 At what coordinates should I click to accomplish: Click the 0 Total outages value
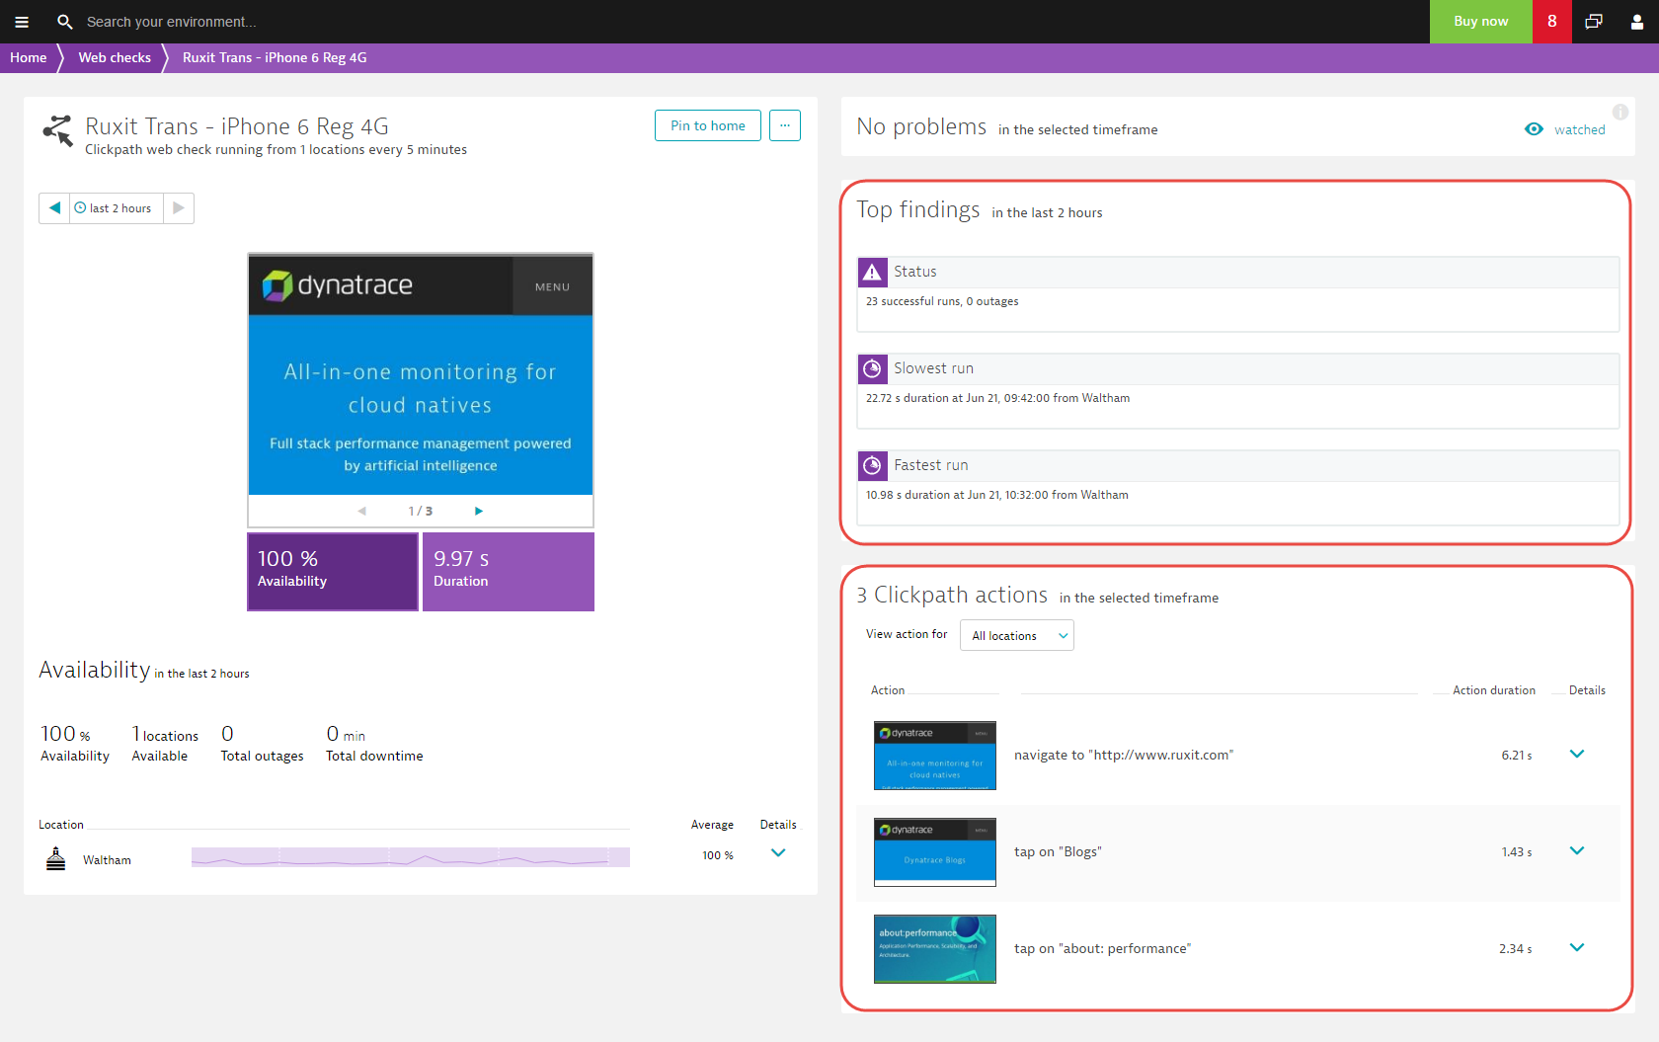[227, 734]
